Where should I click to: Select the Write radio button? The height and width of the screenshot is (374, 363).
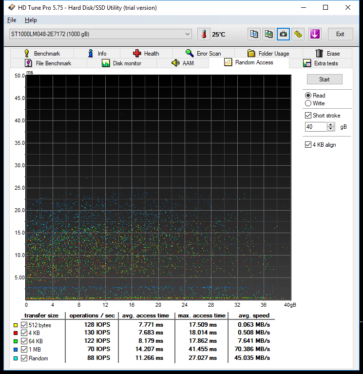[308, 103]
